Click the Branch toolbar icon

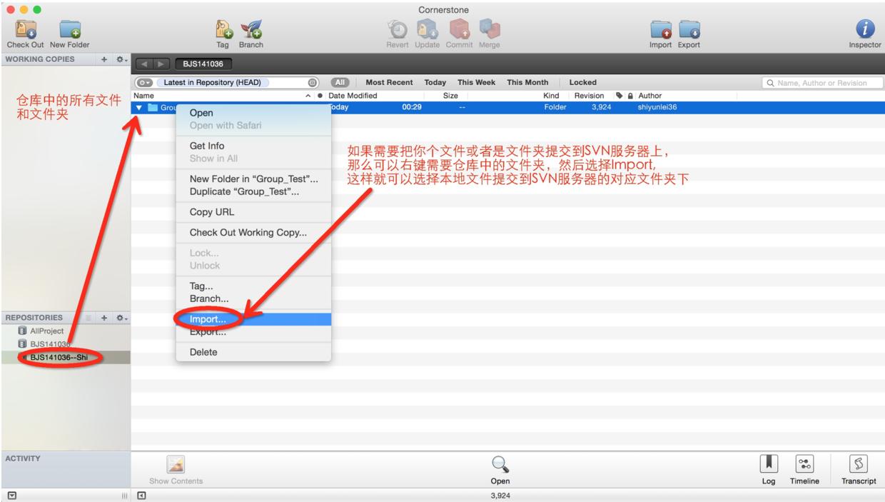251,29
